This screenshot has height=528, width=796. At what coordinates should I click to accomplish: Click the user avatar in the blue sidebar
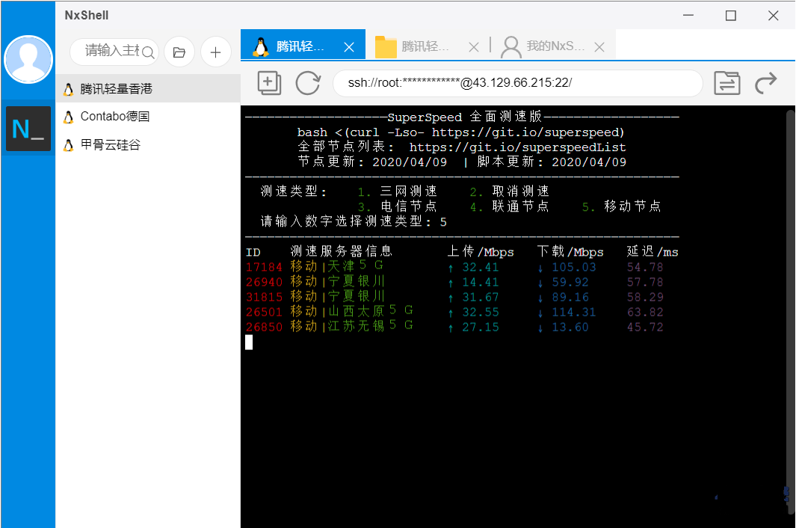pos(28,59)
